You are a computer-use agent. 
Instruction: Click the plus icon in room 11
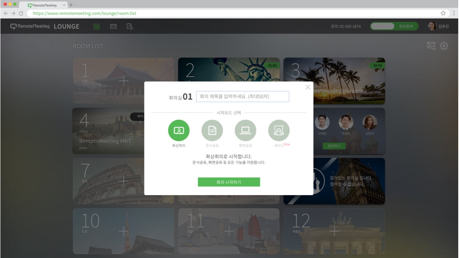[x=229, y=231]
